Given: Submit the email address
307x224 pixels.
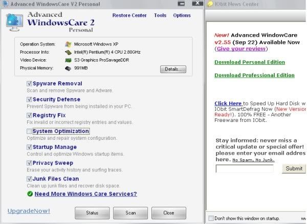Looking at the screenshot, I should point(294,168).
